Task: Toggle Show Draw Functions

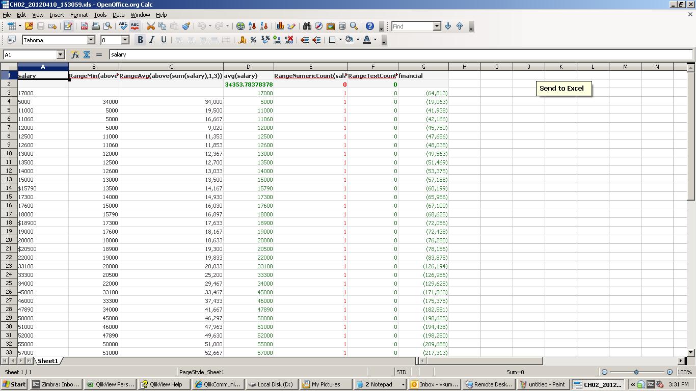Action: pyautogui.click(x=291, y=26)
